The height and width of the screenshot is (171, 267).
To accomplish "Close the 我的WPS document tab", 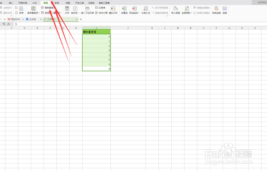I will point(23,19).
